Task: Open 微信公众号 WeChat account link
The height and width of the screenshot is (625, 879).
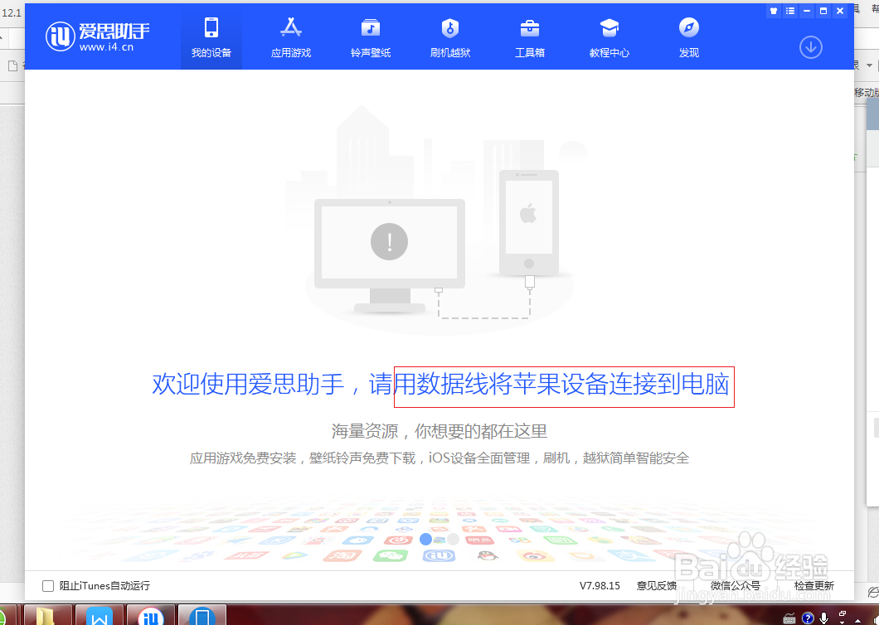Action: coord(735,586)
